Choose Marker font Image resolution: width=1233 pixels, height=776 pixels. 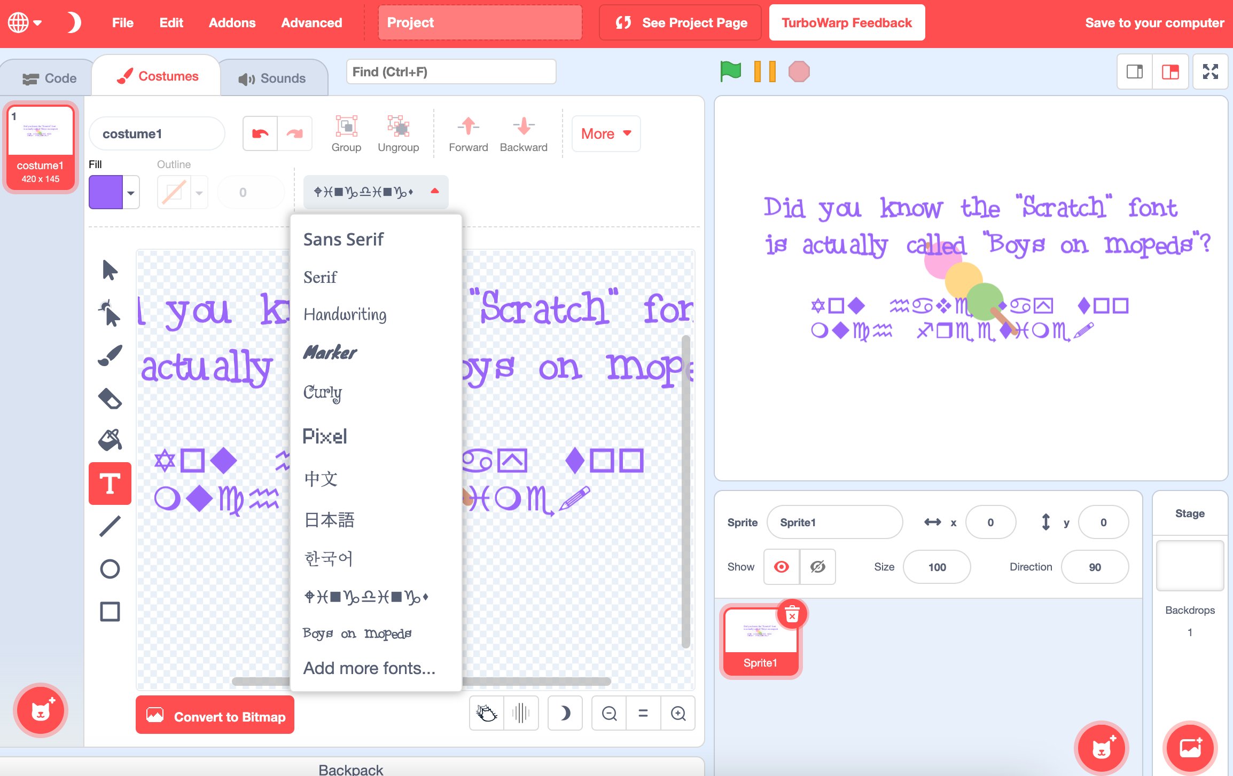(x=330, y=352)
